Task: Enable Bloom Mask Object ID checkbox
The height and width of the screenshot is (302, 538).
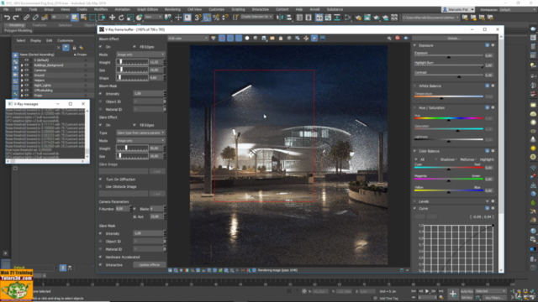Action: 101,102
